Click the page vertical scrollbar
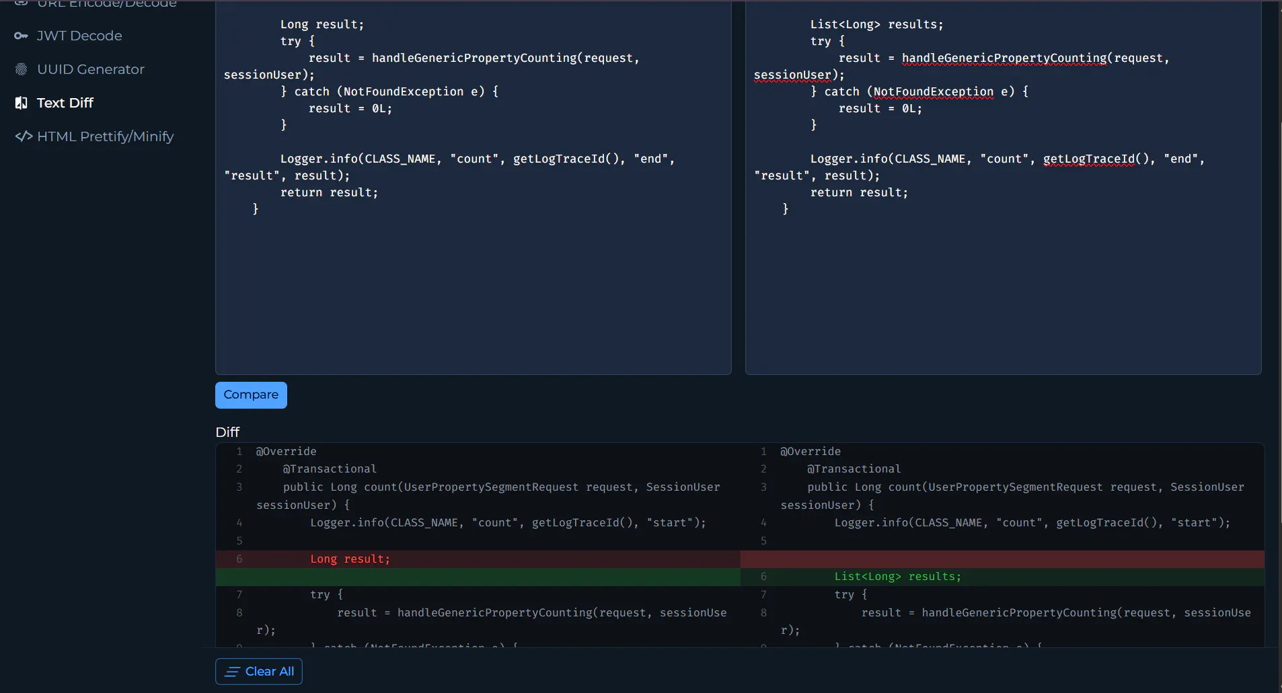 tap(1279, 323)
